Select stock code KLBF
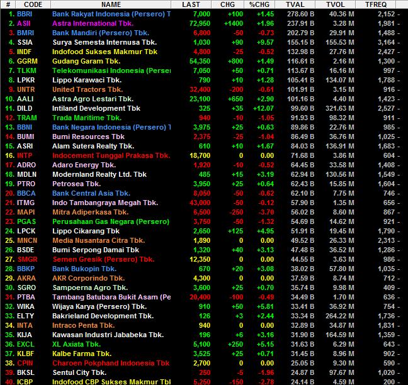The image size is (408, 385). pos(25,354)
